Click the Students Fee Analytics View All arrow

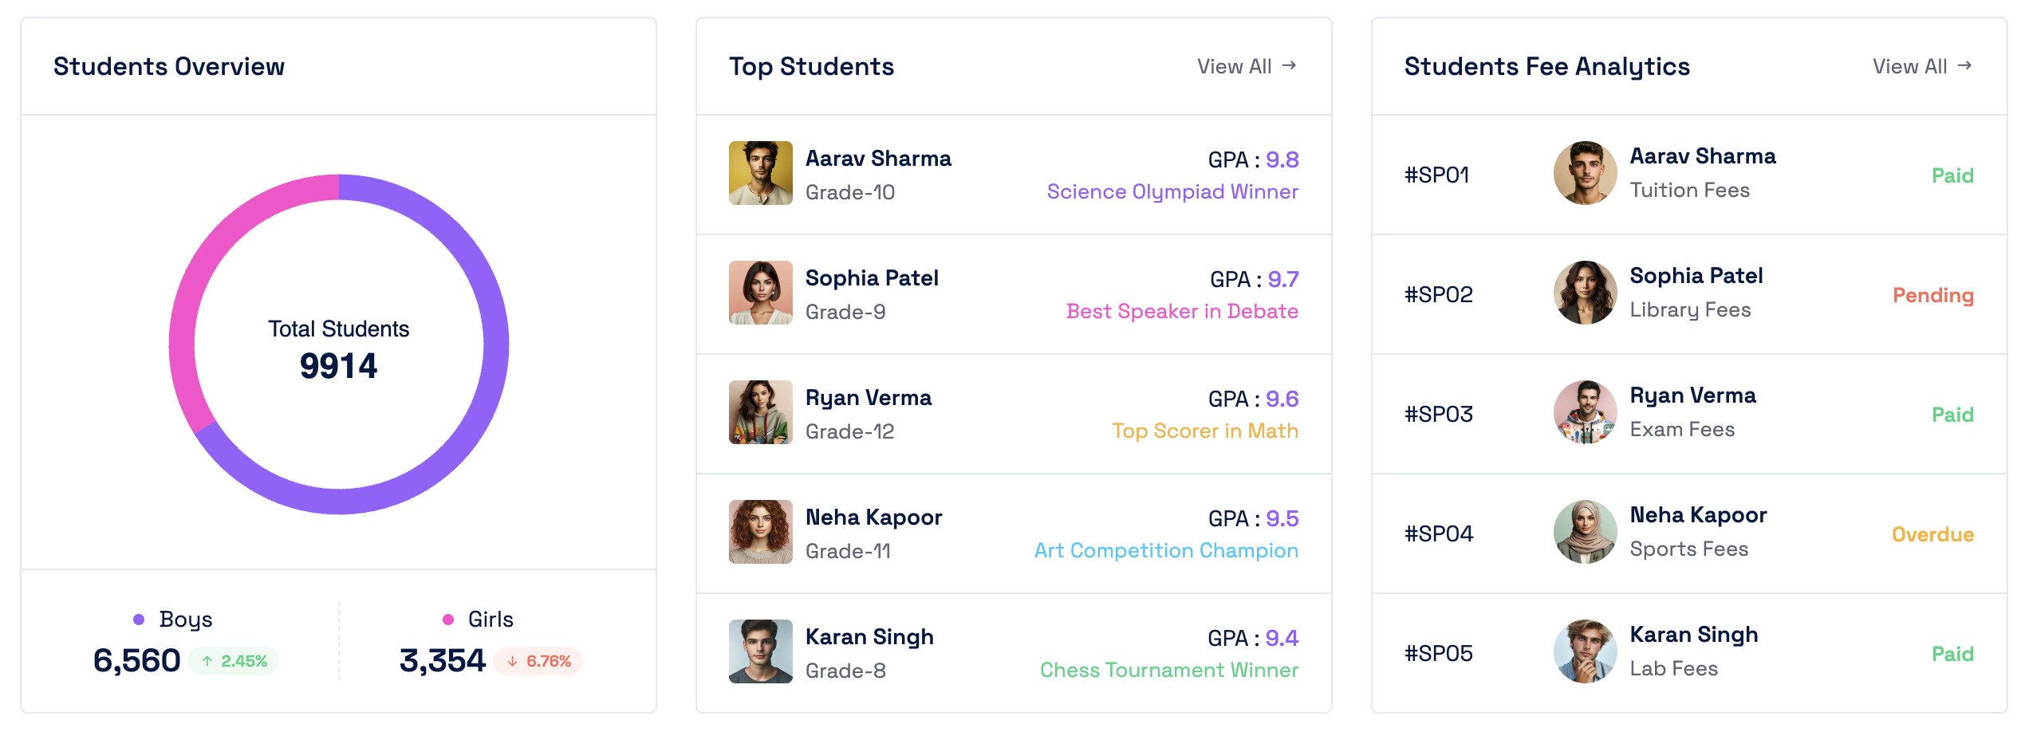[1964, 65]
